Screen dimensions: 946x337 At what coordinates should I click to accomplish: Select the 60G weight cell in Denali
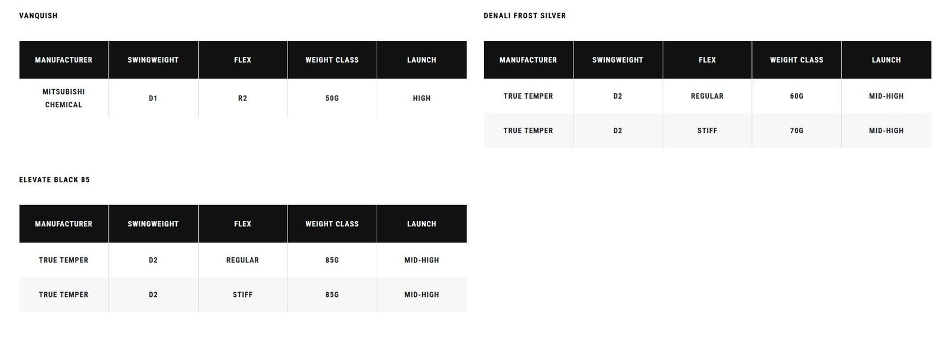(796, 96)
